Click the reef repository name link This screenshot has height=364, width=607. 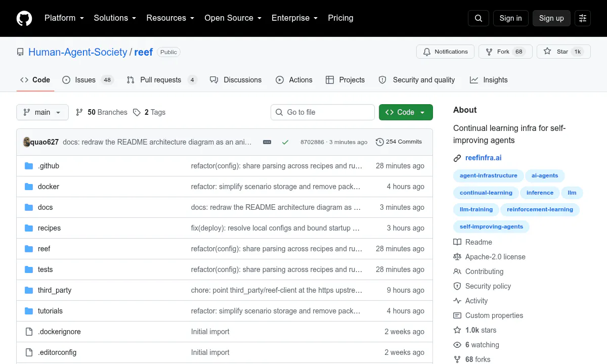[144, 52]
